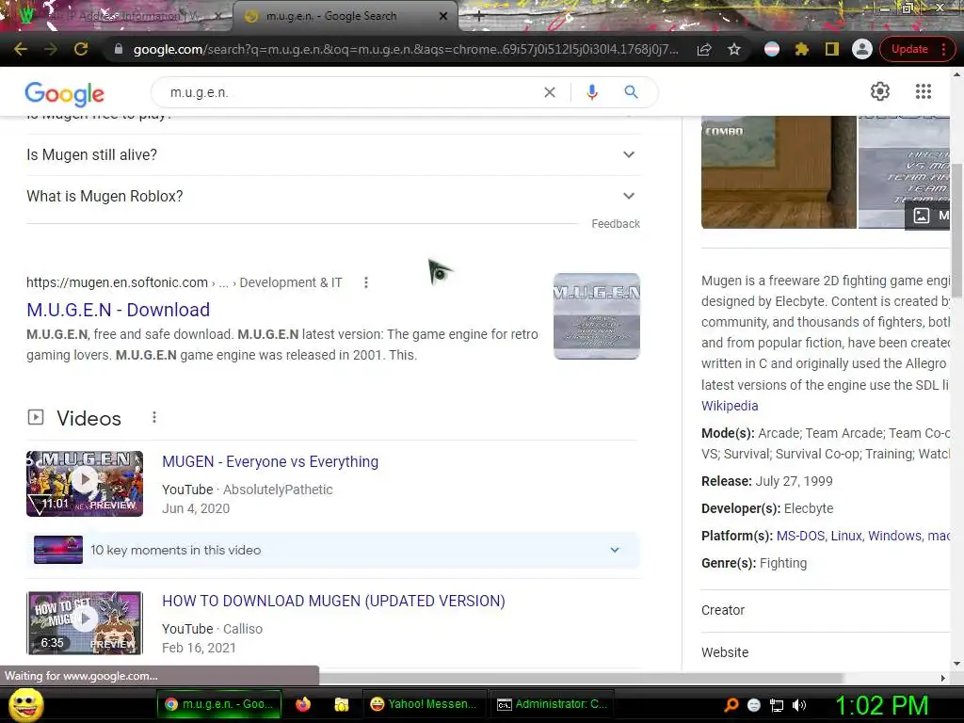This screenshot has height=723, width=964.
Task: Run the search with the magnifier icon
Action: (x=631, y=92)
